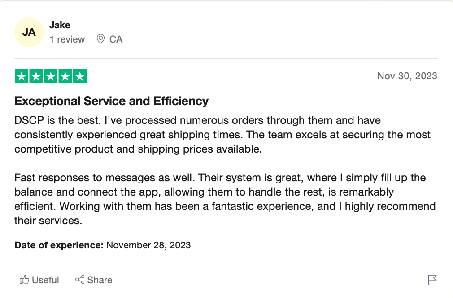Click the reviewer name Jake
453x298 pixels.
coord(60,25)
